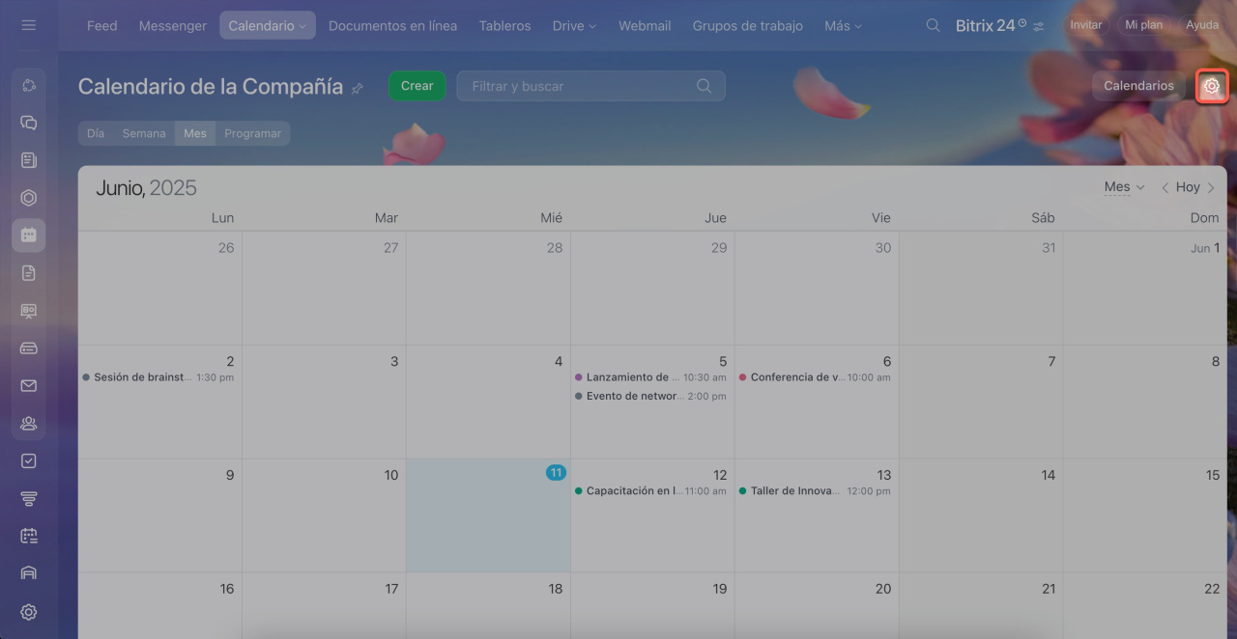
Task: Expand the Más menu dropdown
Action: pos(858,26)
